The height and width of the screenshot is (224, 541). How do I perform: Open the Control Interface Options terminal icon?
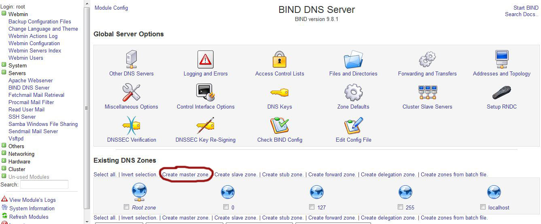click(206, 93)
